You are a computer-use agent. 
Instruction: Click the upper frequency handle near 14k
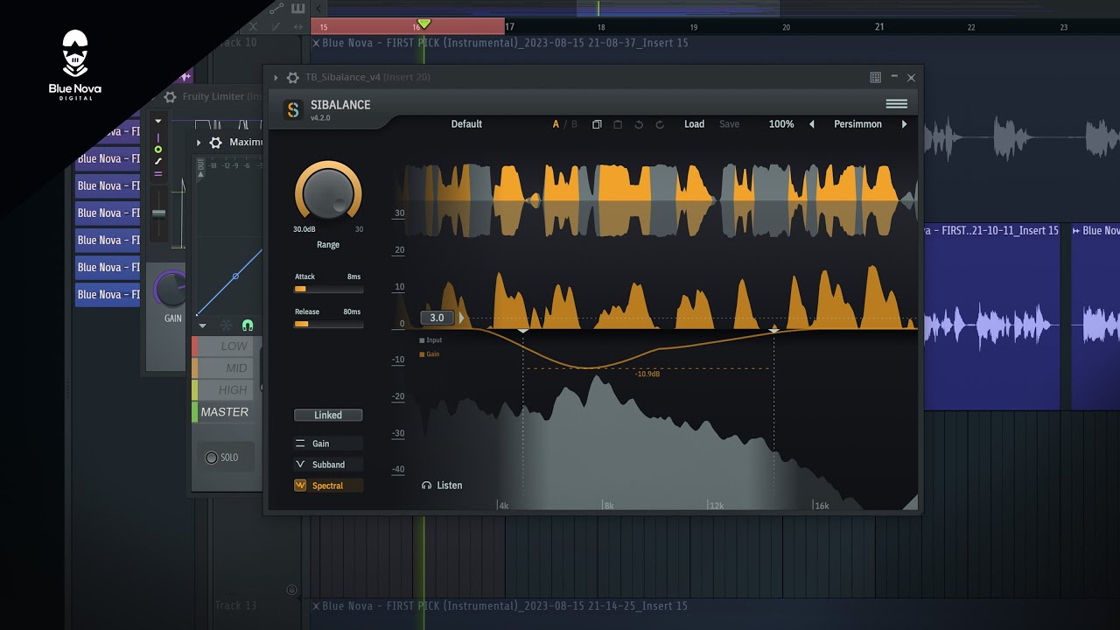[x=773, y=330]
